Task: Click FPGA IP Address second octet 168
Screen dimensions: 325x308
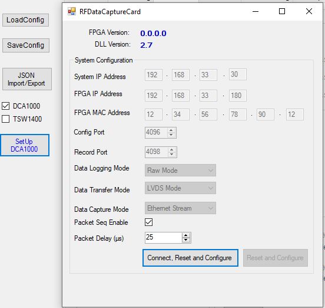Action: click(x=181, y=96)
